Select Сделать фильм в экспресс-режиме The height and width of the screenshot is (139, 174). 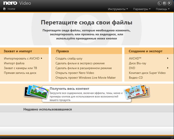80,63
